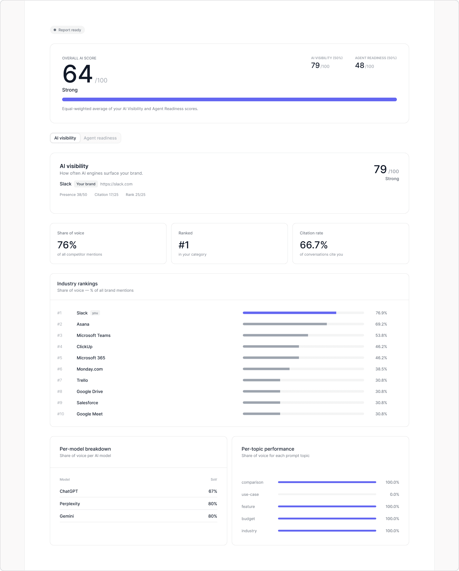This screenshot has height=571, width=459.
Task: Click the comparison topic bar
Action: (327, 482)
